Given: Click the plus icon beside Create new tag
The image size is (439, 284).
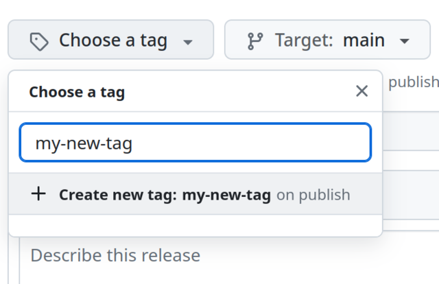Looking at the screenshot, I should 39,194.
